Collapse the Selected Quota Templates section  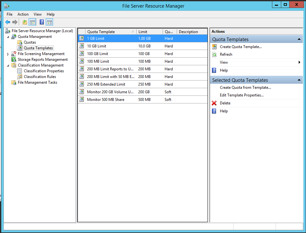point(299,80)
